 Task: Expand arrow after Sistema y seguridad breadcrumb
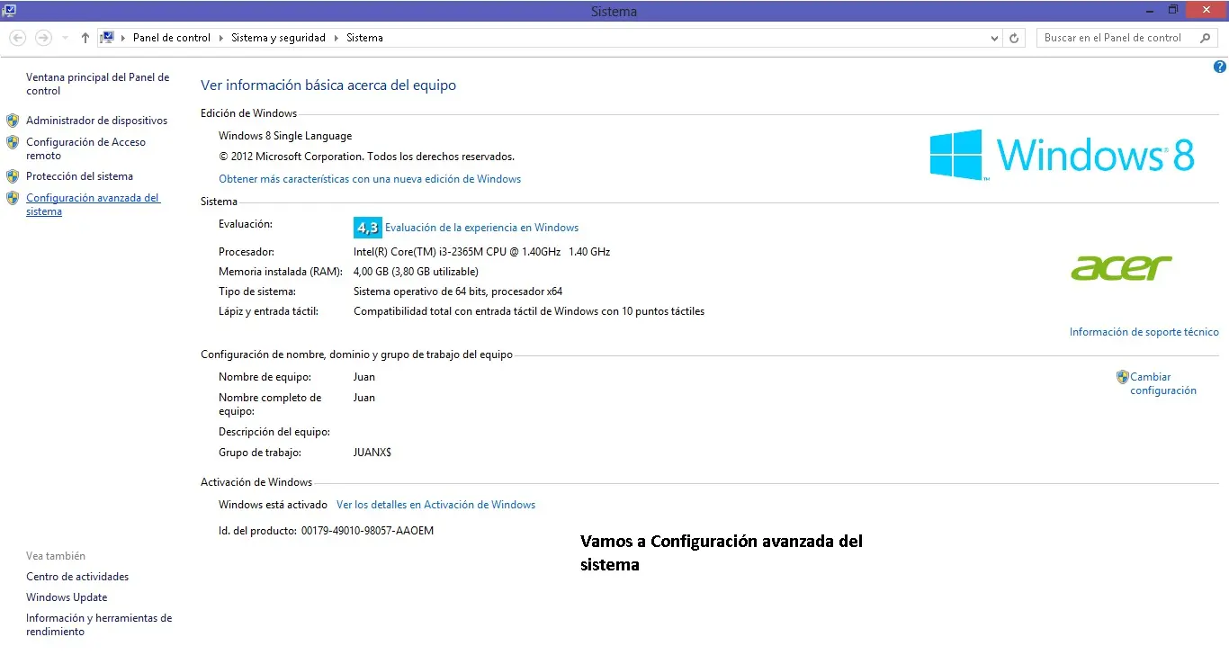(x=336, y=38)
